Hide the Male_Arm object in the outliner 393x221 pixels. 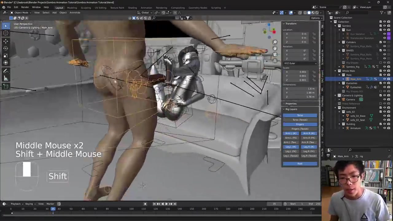point(384,79)
